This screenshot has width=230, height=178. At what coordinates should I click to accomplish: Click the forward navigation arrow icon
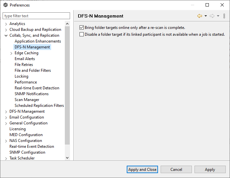coord(212,16)
